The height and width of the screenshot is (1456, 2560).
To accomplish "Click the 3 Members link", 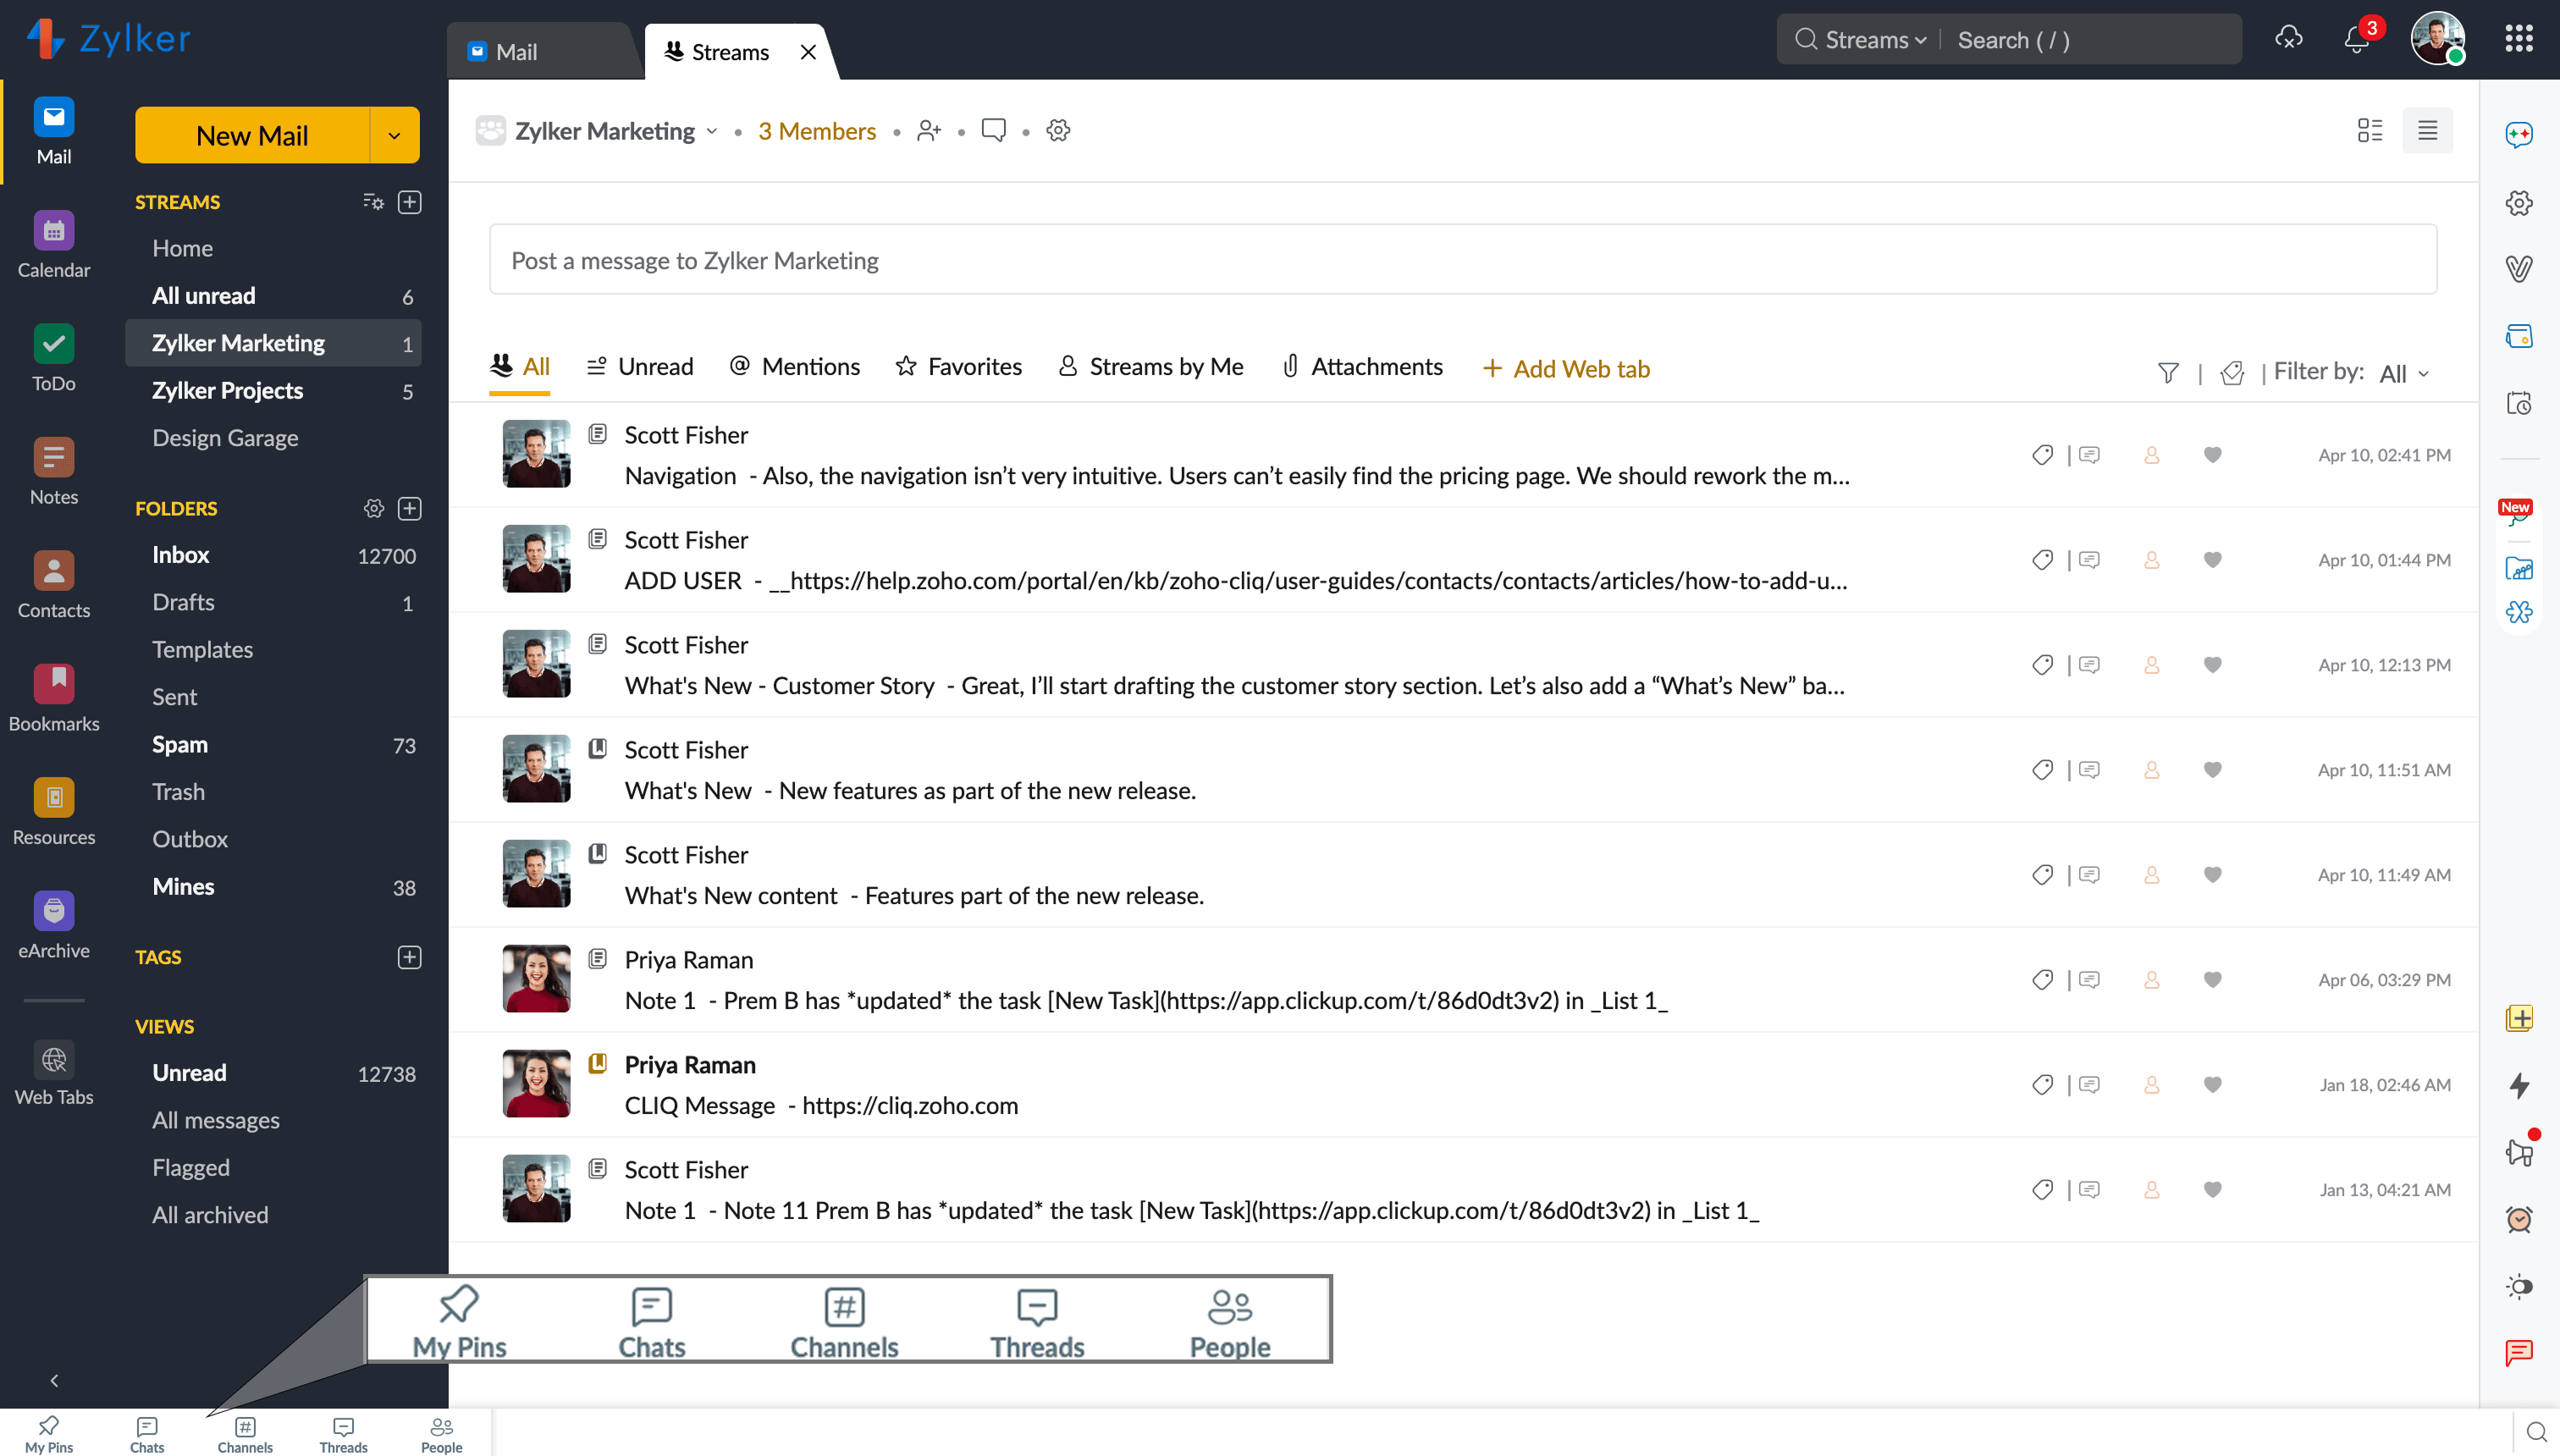I will (817, 131).
